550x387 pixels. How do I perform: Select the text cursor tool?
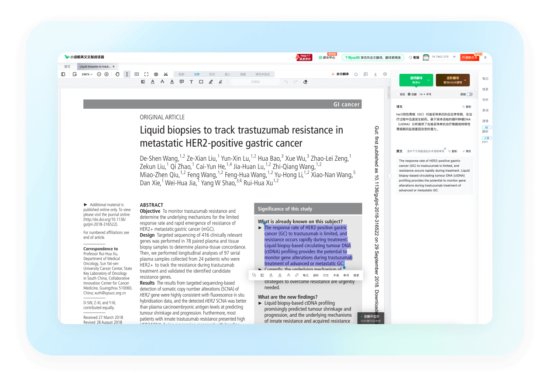[127, 74]
